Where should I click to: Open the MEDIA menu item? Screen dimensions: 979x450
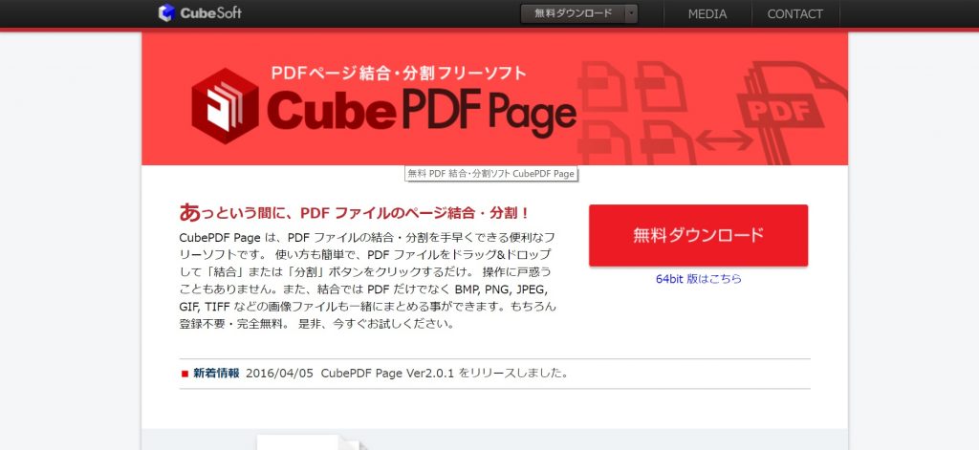pos(707,13)
